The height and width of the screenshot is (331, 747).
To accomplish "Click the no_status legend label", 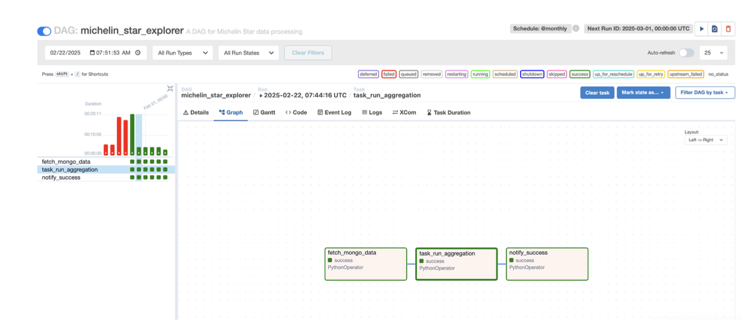I will point(718,74).
